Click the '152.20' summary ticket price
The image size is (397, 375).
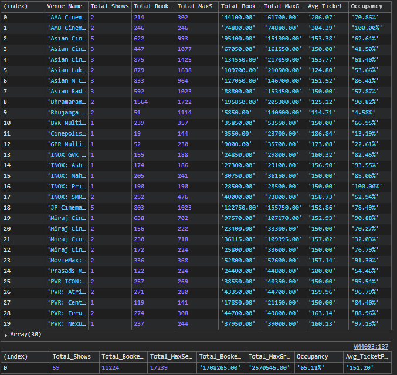360,367
